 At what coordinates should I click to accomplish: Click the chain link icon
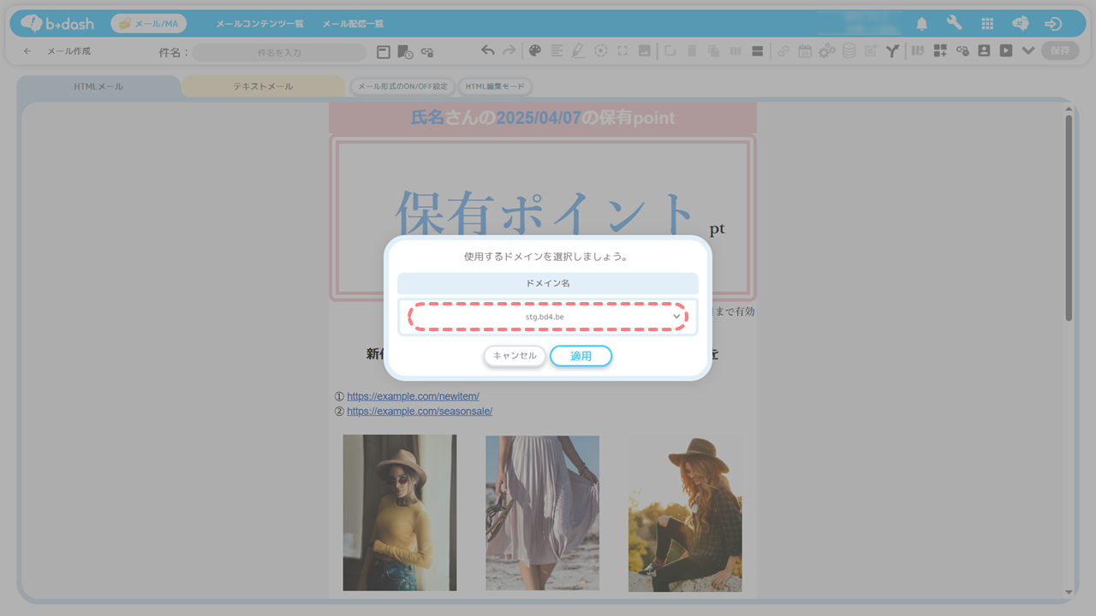click(x=783, y=51)
